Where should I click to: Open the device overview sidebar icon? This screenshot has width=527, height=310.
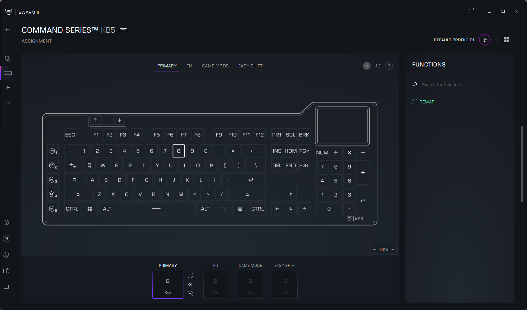click(8, 59)
